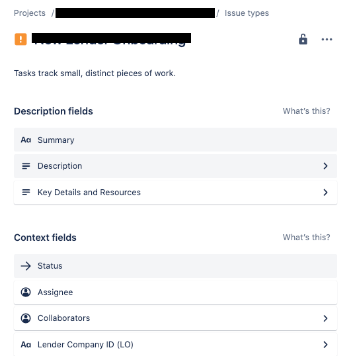
Task: Click What's this? next to Context fields
Action: pos(307,238)
